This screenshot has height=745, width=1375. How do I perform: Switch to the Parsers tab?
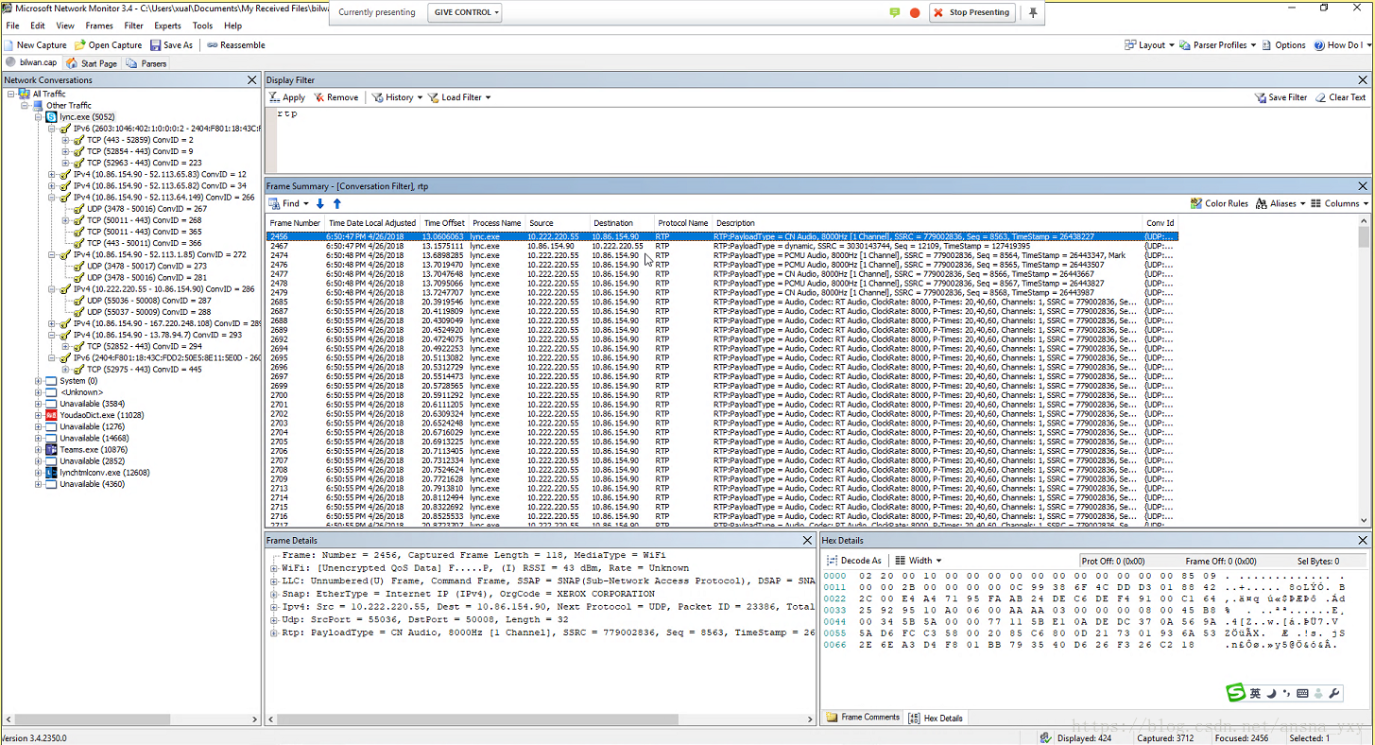(146, 63)
